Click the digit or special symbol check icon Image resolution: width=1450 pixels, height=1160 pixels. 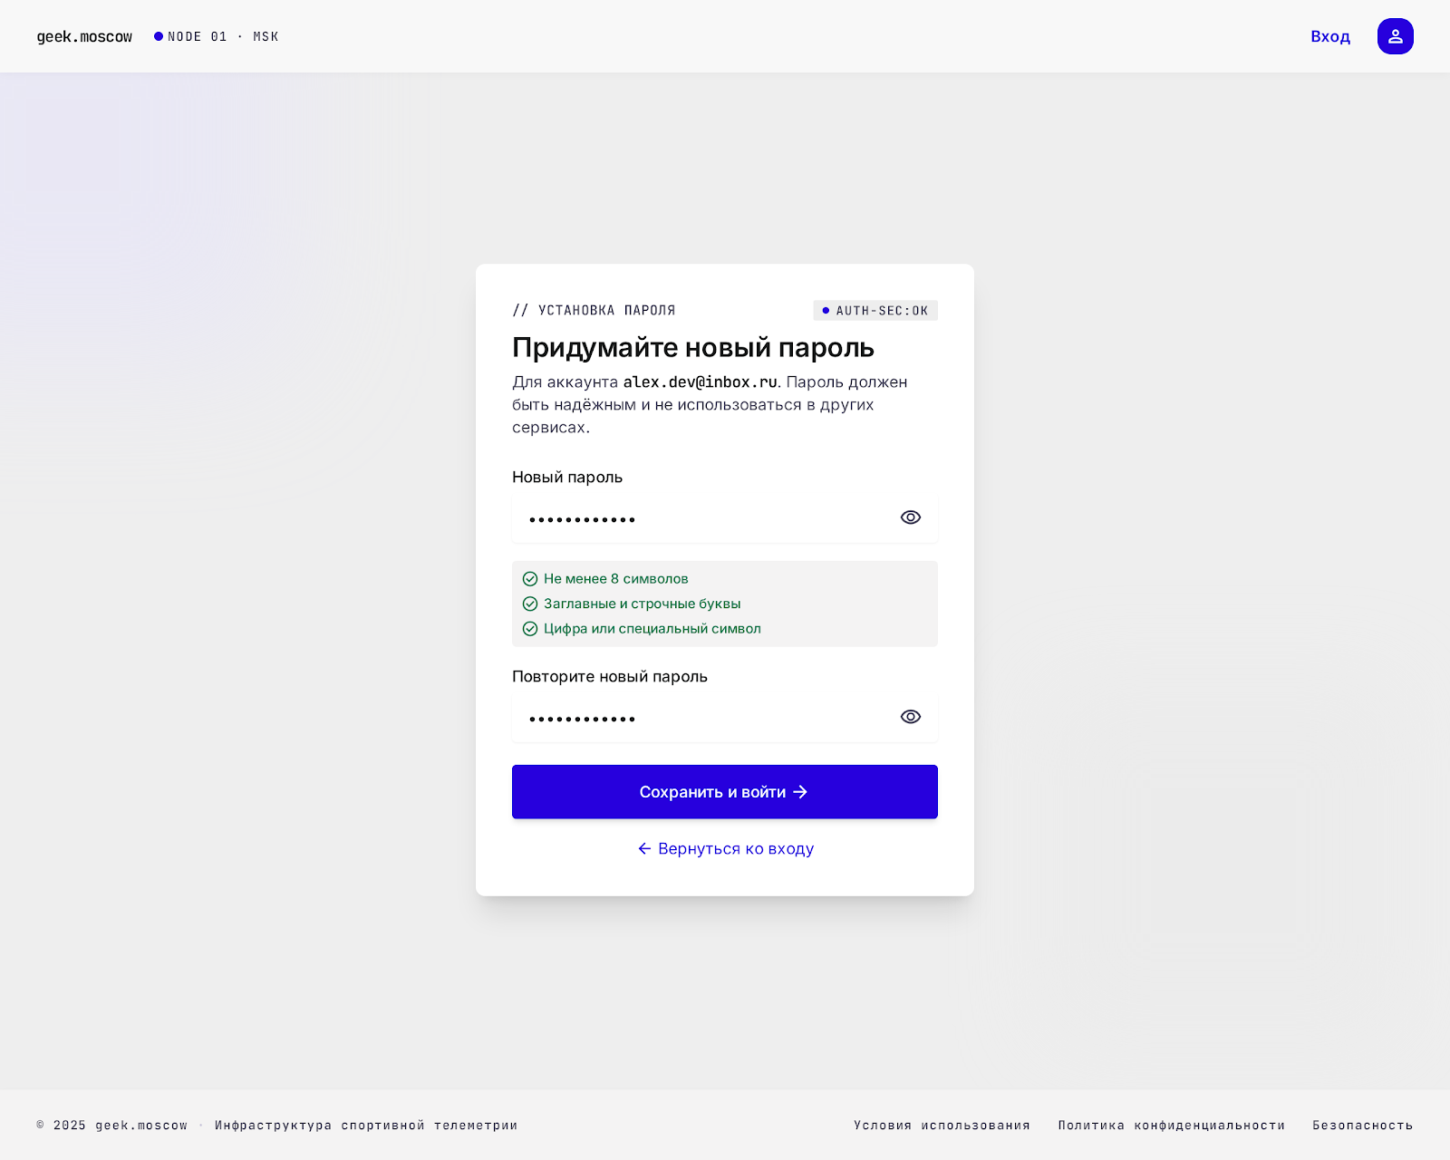[x=530, y=629]
